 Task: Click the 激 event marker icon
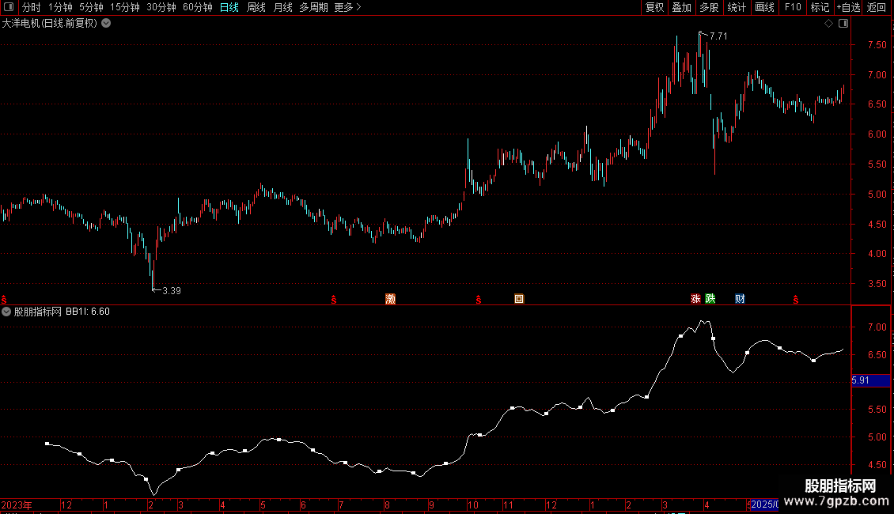pyautogui.click(x=391, y=299)
